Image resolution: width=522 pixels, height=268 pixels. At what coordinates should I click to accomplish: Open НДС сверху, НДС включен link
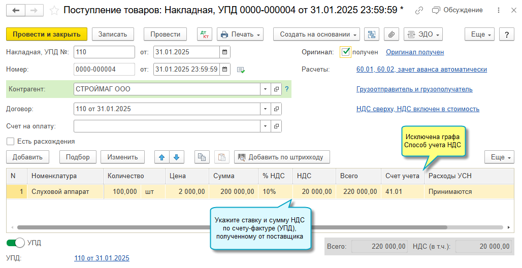coord(418,109)
